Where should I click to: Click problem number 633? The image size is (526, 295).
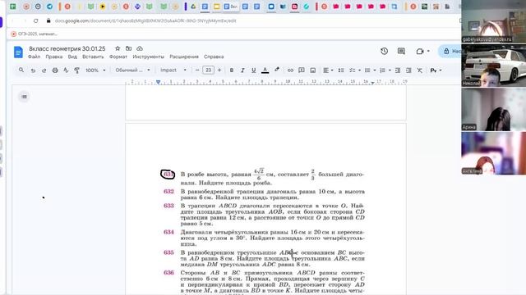[x=168, y=206]
